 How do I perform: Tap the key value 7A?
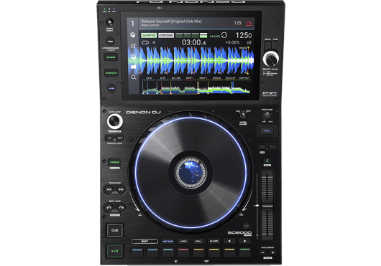click(x=249, y=23)
